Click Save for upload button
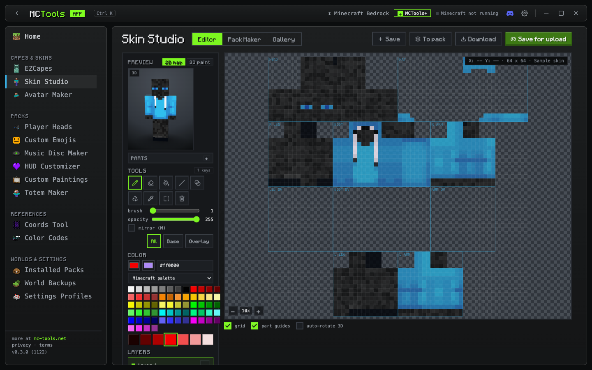Viewport: 592px width, 370px height. [539, 39]
